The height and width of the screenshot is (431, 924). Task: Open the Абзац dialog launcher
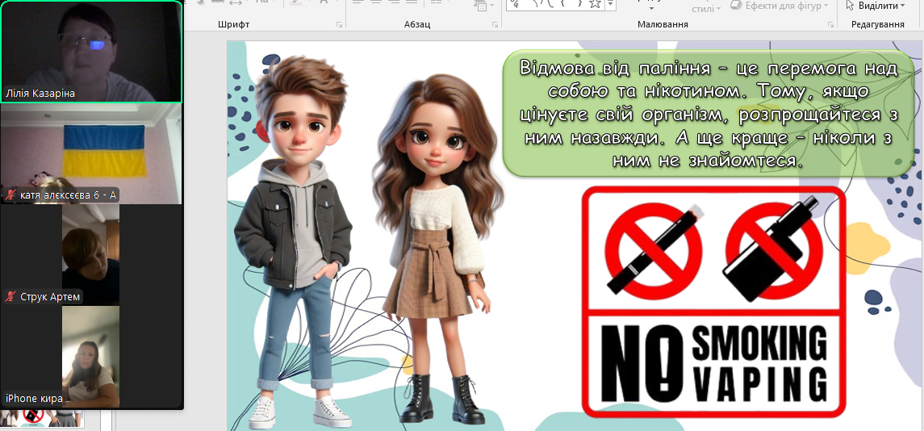click(495, 25)
